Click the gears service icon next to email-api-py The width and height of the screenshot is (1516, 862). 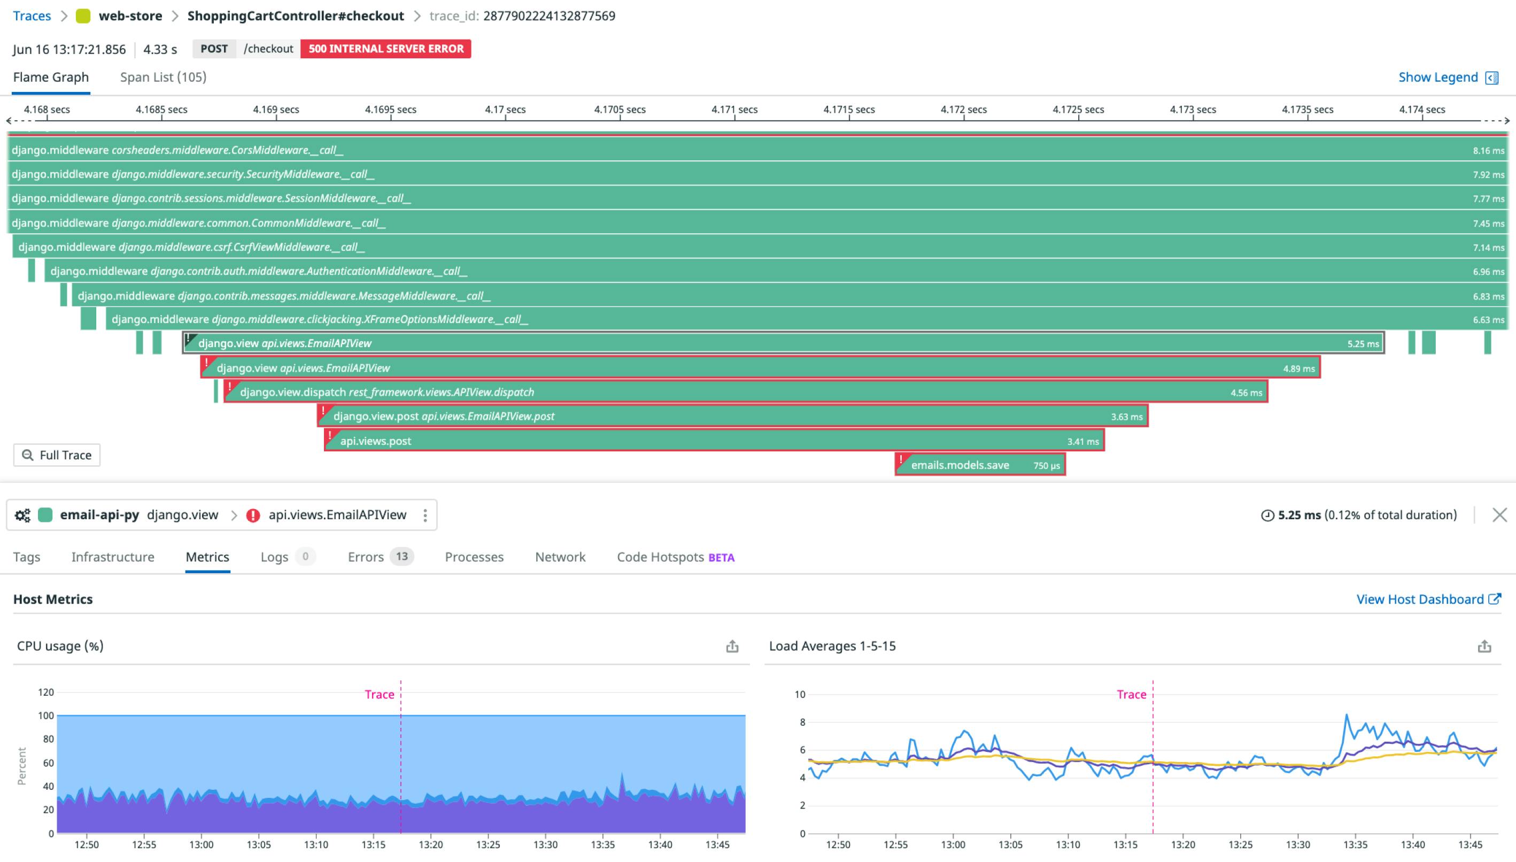[x=22, y=515]
